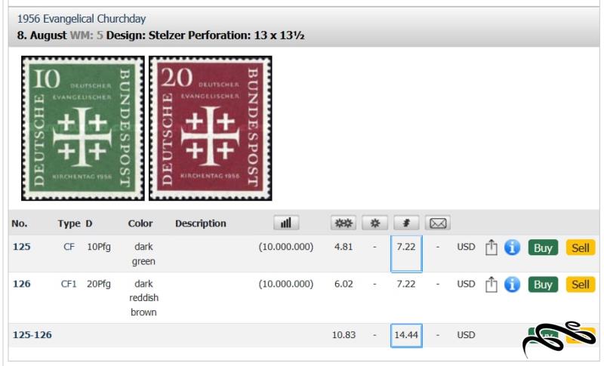The height and width of the screenshot is (366, 604).
Task: Share stamp 125 via the share icon
Action: (492, 248)
